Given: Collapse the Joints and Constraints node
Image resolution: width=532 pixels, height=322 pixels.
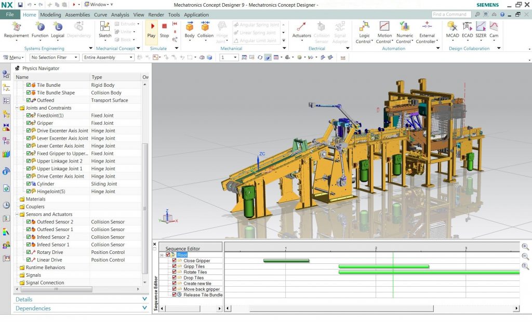Looking at the screenshot, I should tap(18, 108).
